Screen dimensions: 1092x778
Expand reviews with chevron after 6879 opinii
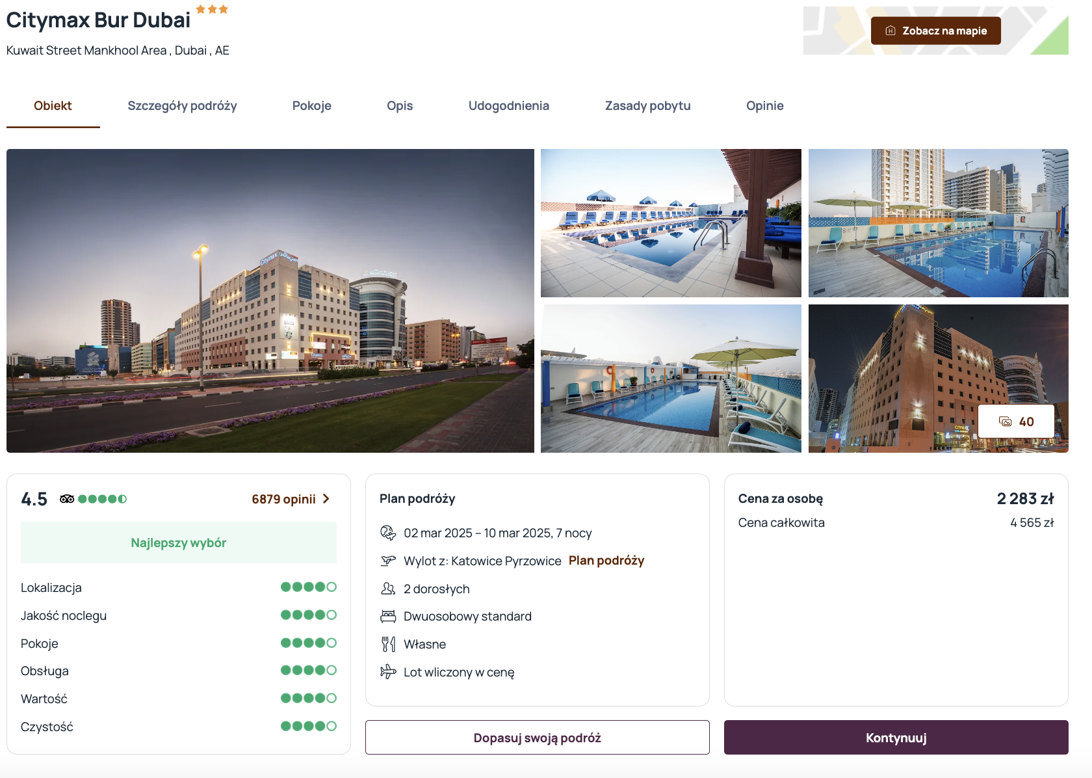click(x=326, y=499)
